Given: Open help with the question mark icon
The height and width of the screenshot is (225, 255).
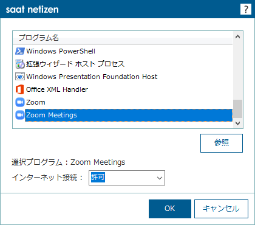Looking at the screenshot, I should coord(246,9).
